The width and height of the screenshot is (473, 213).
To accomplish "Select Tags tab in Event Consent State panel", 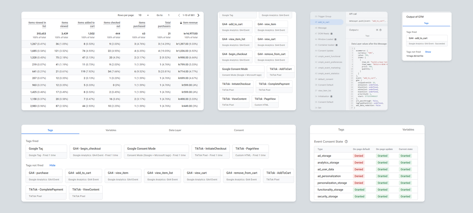I will (x=341, y=129).
